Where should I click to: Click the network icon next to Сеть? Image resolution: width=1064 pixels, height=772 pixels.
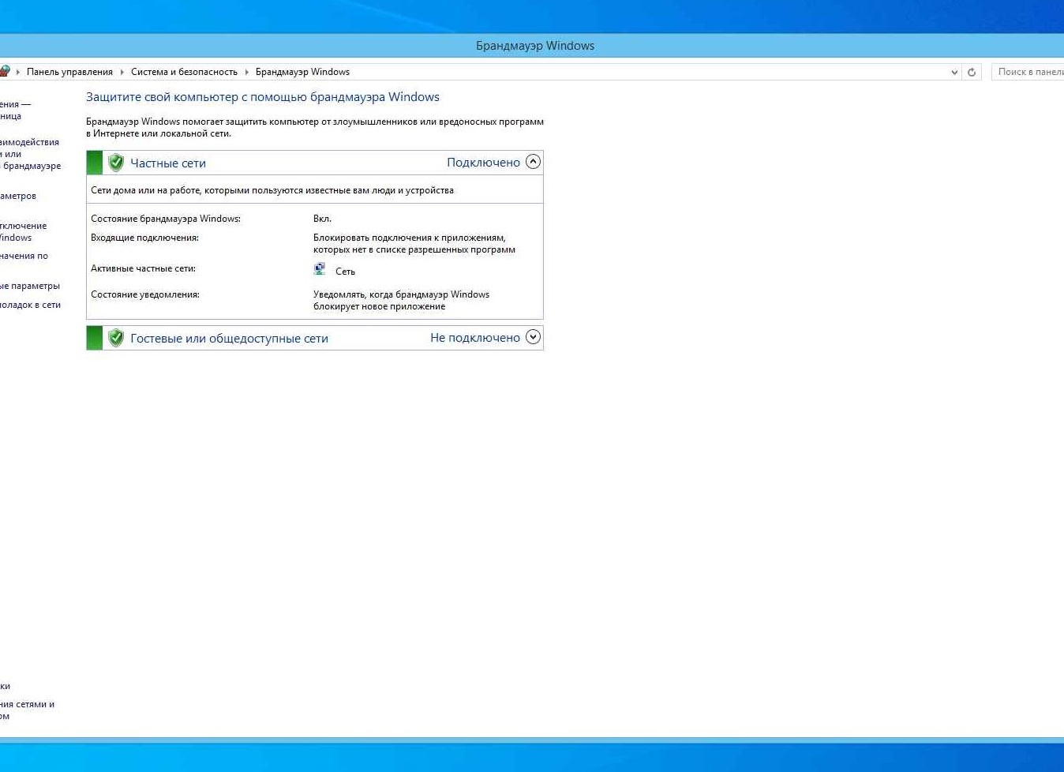(x=320, y=269)
